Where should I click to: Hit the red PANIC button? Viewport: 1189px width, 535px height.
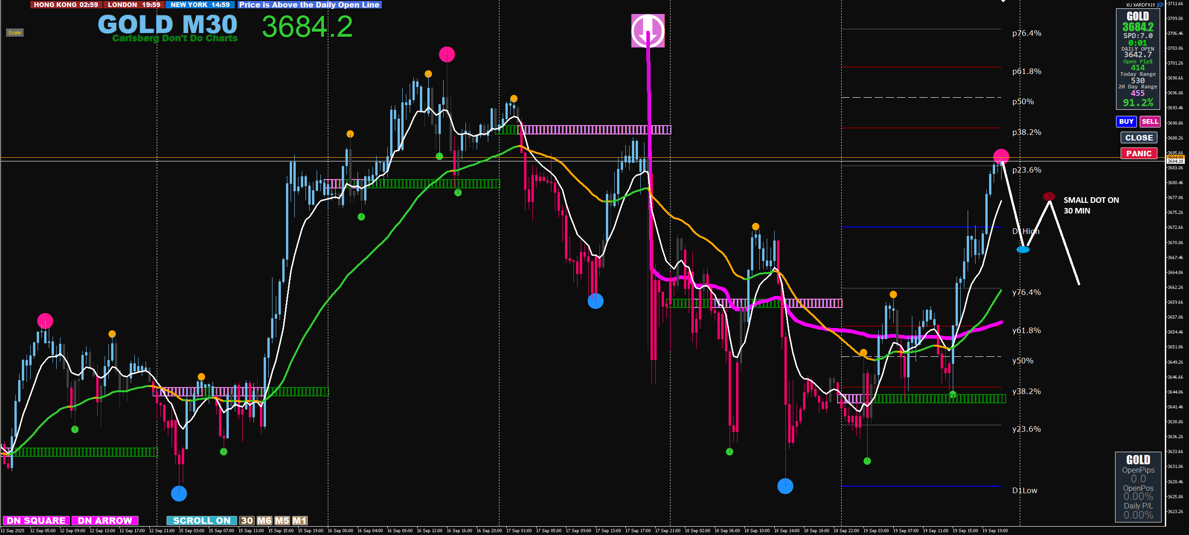click(1138, 154)
